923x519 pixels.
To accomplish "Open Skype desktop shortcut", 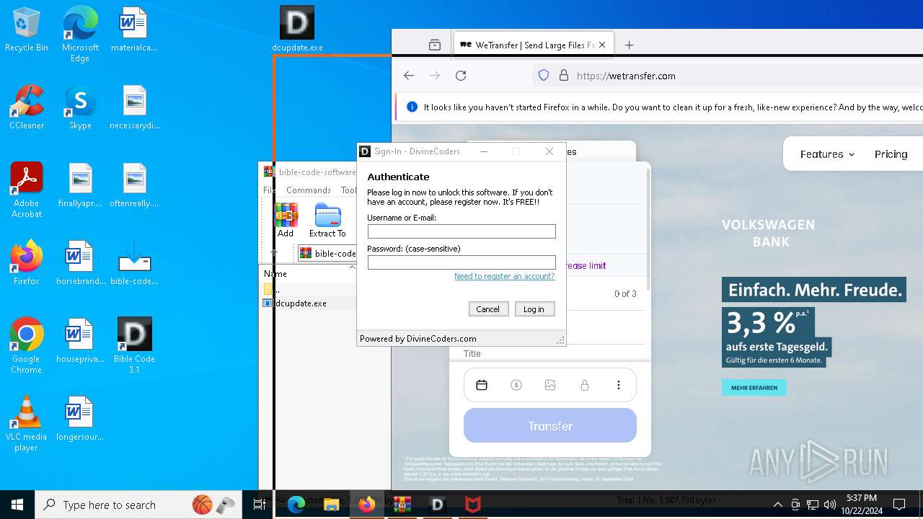I will (80, 108).
